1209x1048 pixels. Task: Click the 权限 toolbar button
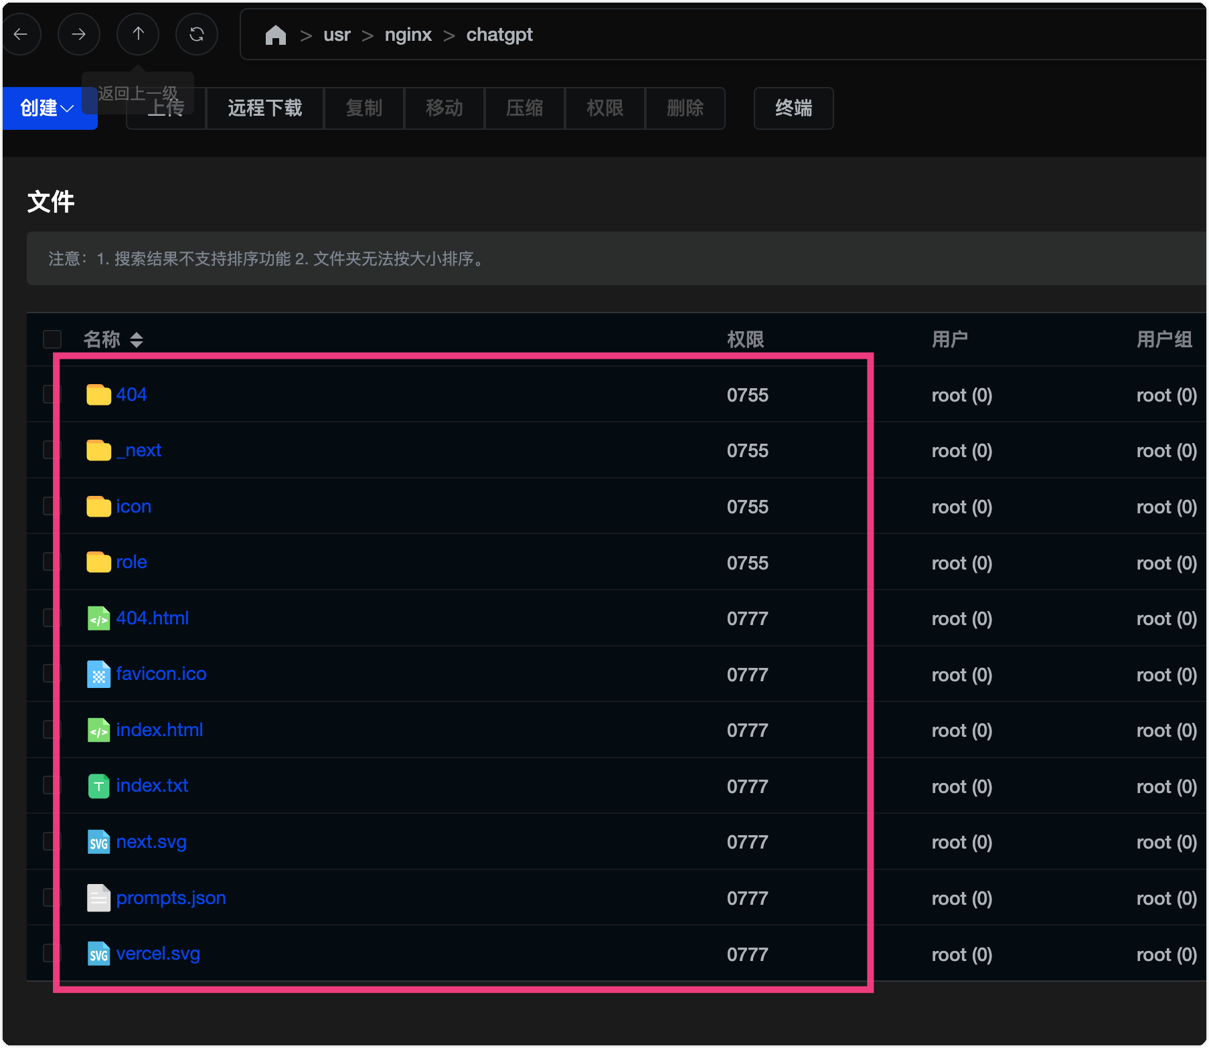[605, 108]
